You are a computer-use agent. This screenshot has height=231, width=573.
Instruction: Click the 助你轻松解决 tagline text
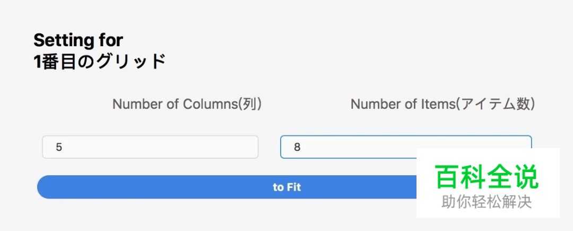(487, 202)
